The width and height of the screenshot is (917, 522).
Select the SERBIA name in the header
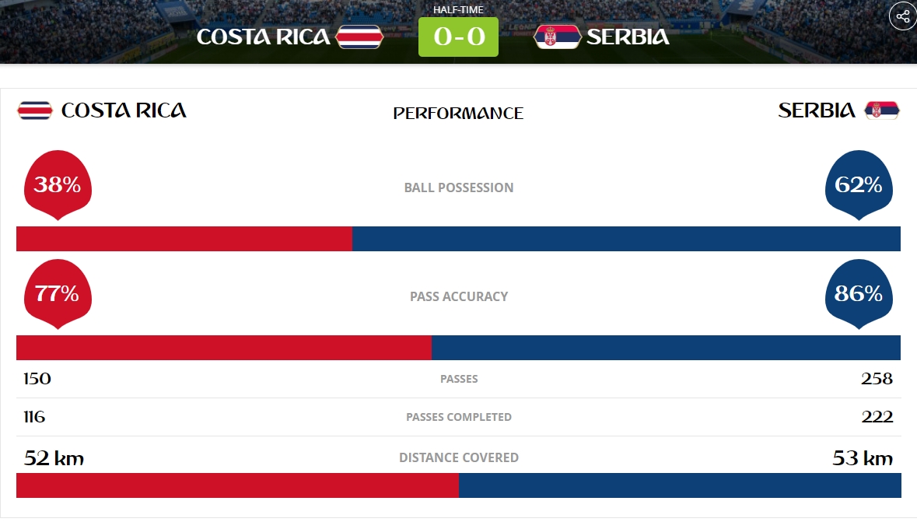628,37
